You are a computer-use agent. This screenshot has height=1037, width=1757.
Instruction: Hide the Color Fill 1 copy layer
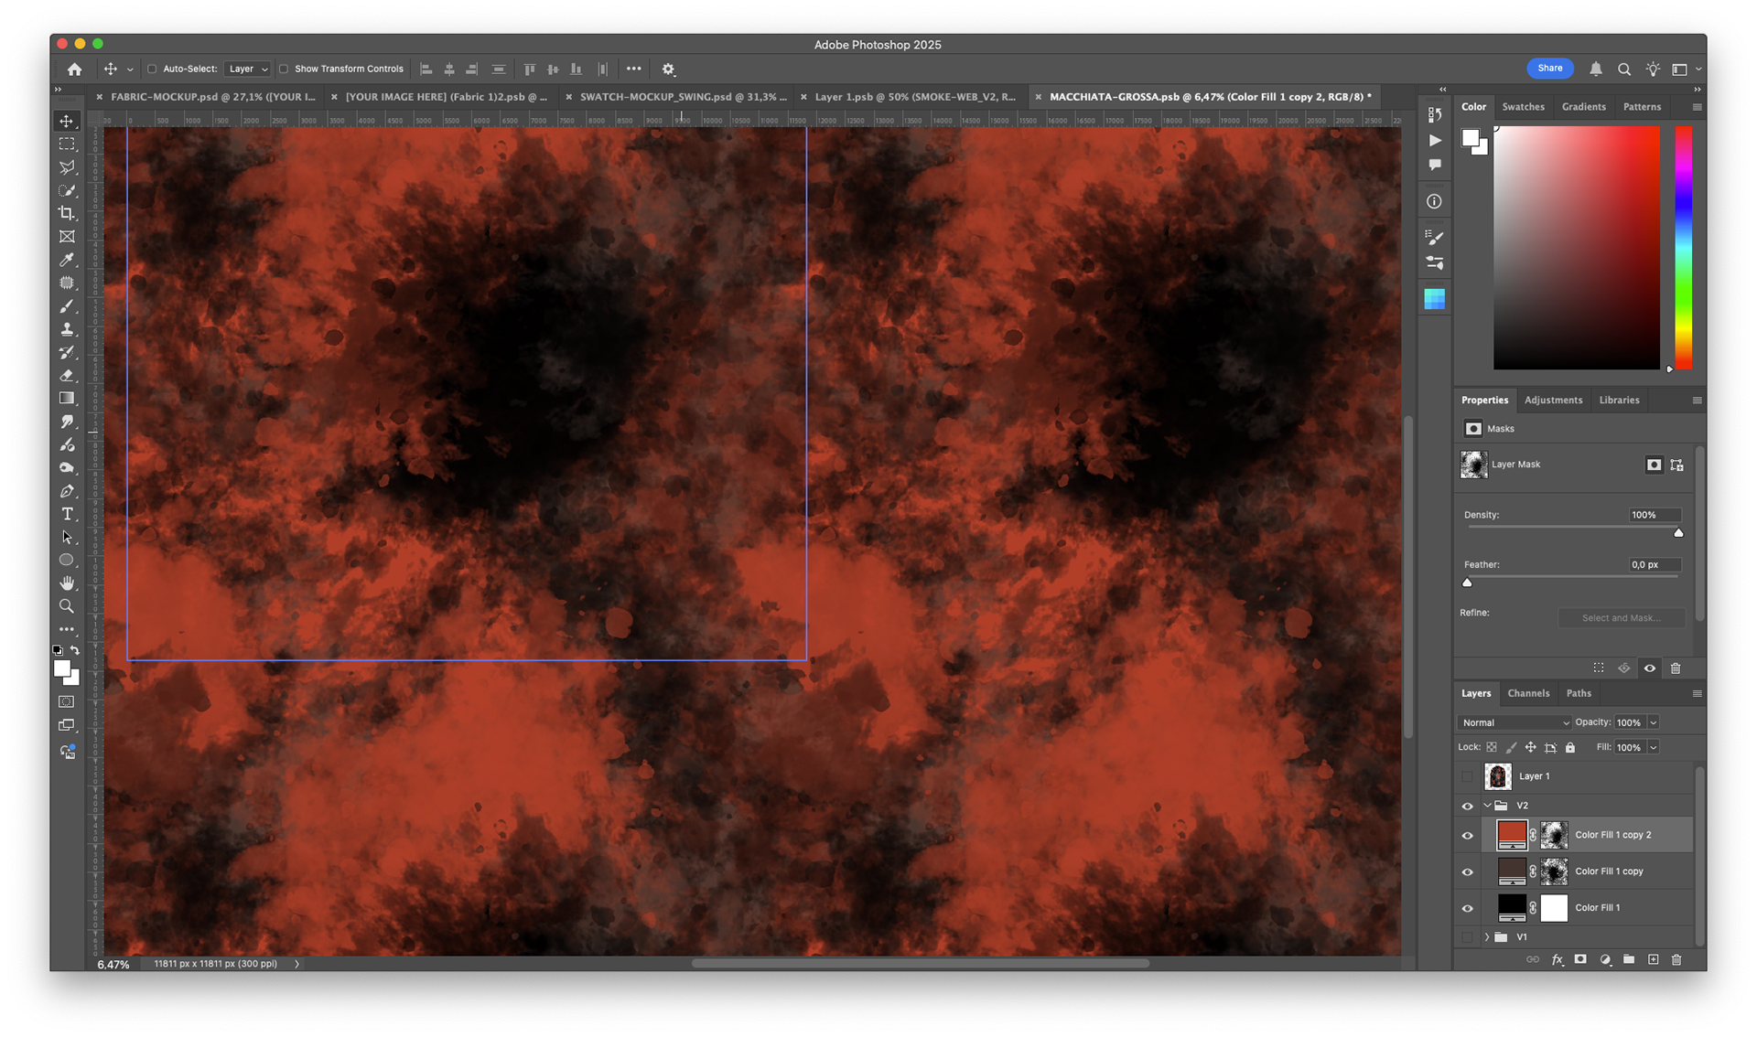1467,871
